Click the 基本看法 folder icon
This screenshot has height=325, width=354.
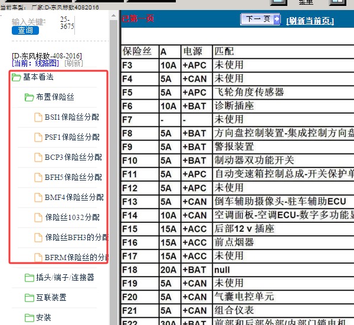[x=17, y=77]
